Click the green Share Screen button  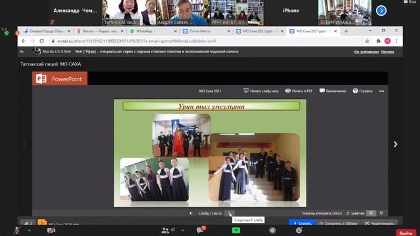tap(236, 230)
